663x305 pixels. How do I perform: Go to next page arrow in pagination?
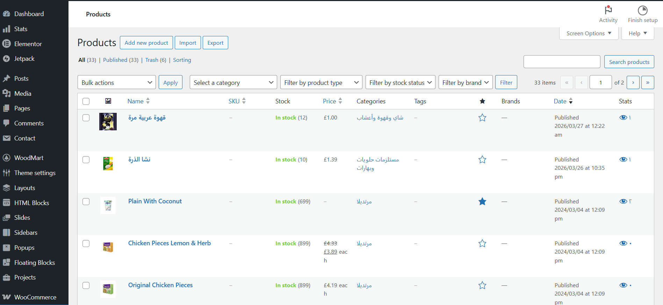click(x=633, y=83)
